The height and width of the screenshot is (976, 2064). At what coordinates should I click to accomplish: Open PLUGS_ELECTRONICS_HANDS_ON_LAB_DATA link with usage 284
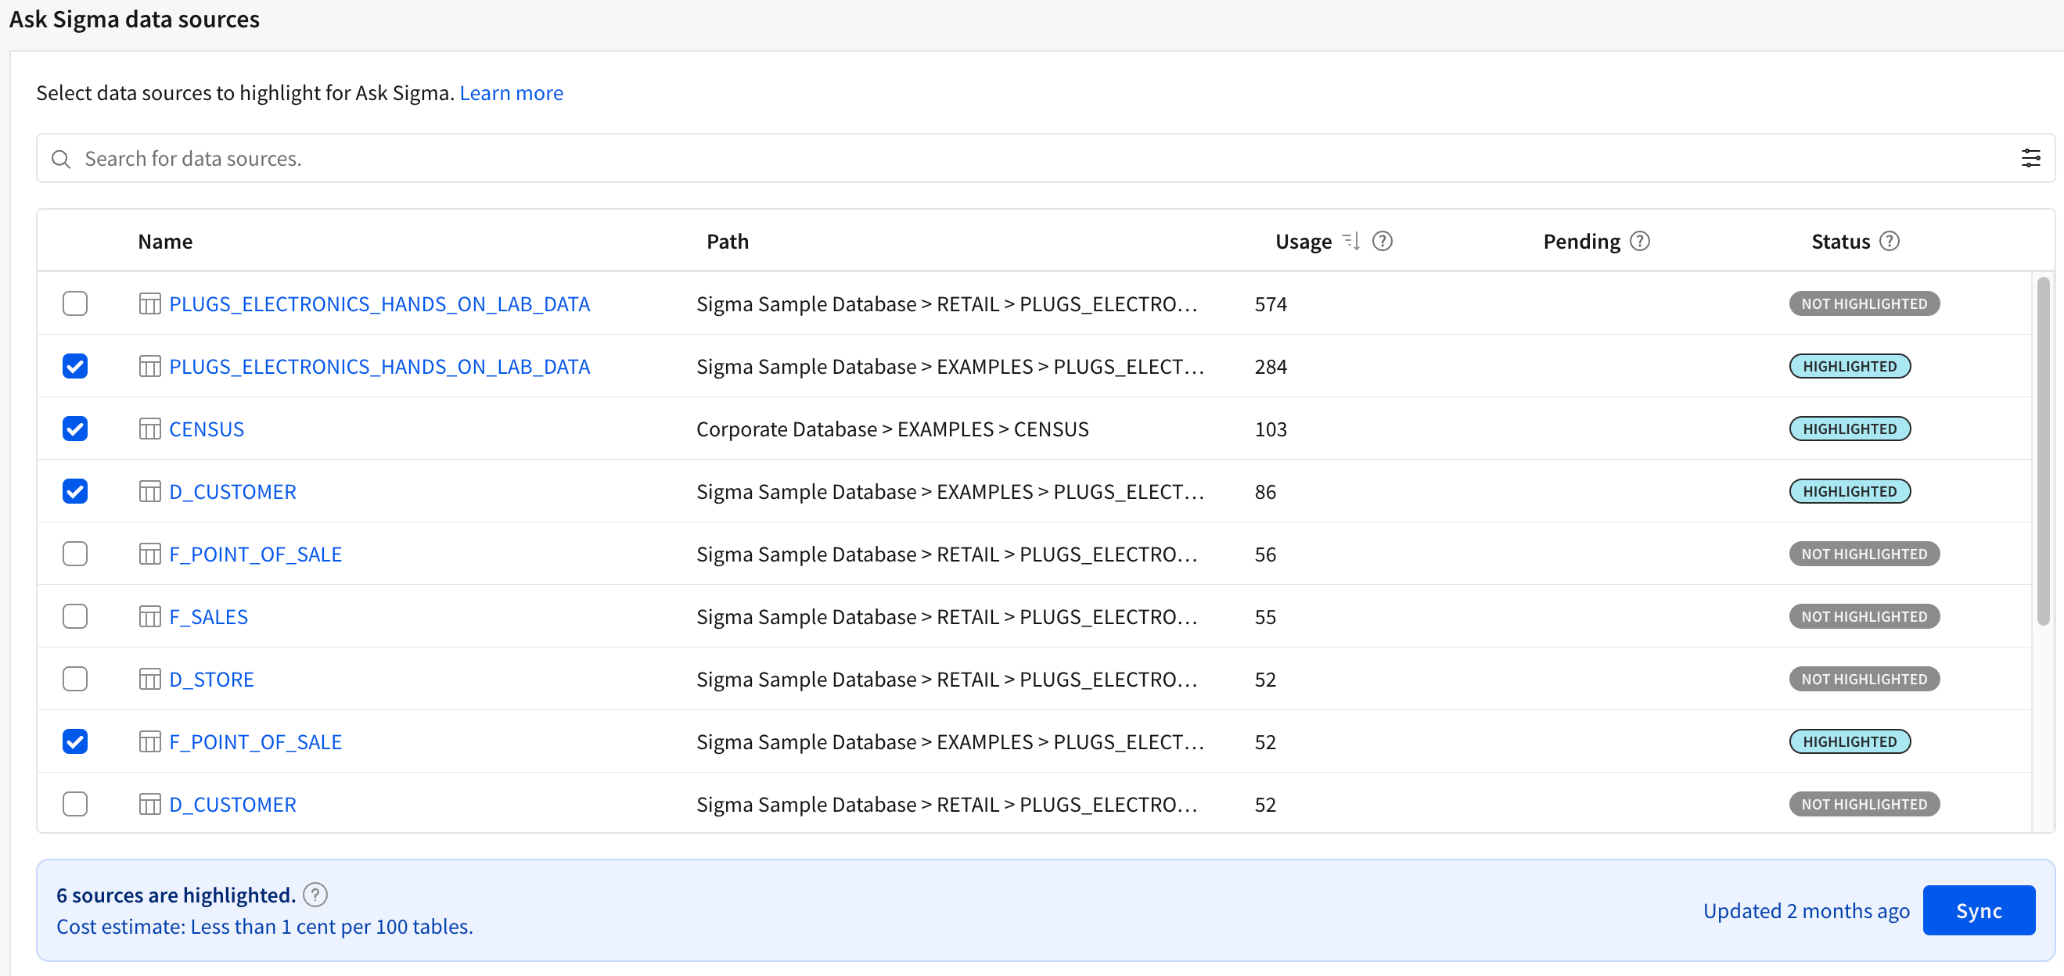[379, 366]
